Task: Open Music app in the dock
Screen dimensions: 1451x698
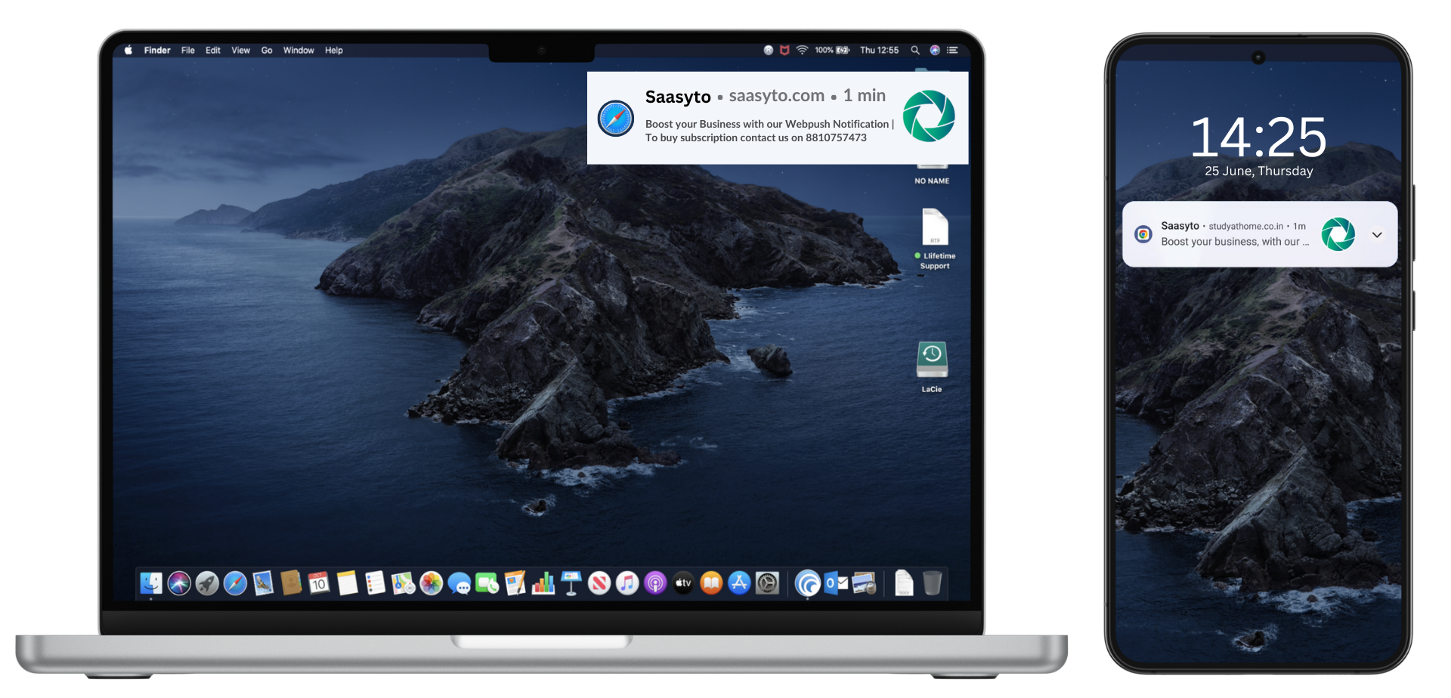Action: pyautogui.click(x=627, y=583)
